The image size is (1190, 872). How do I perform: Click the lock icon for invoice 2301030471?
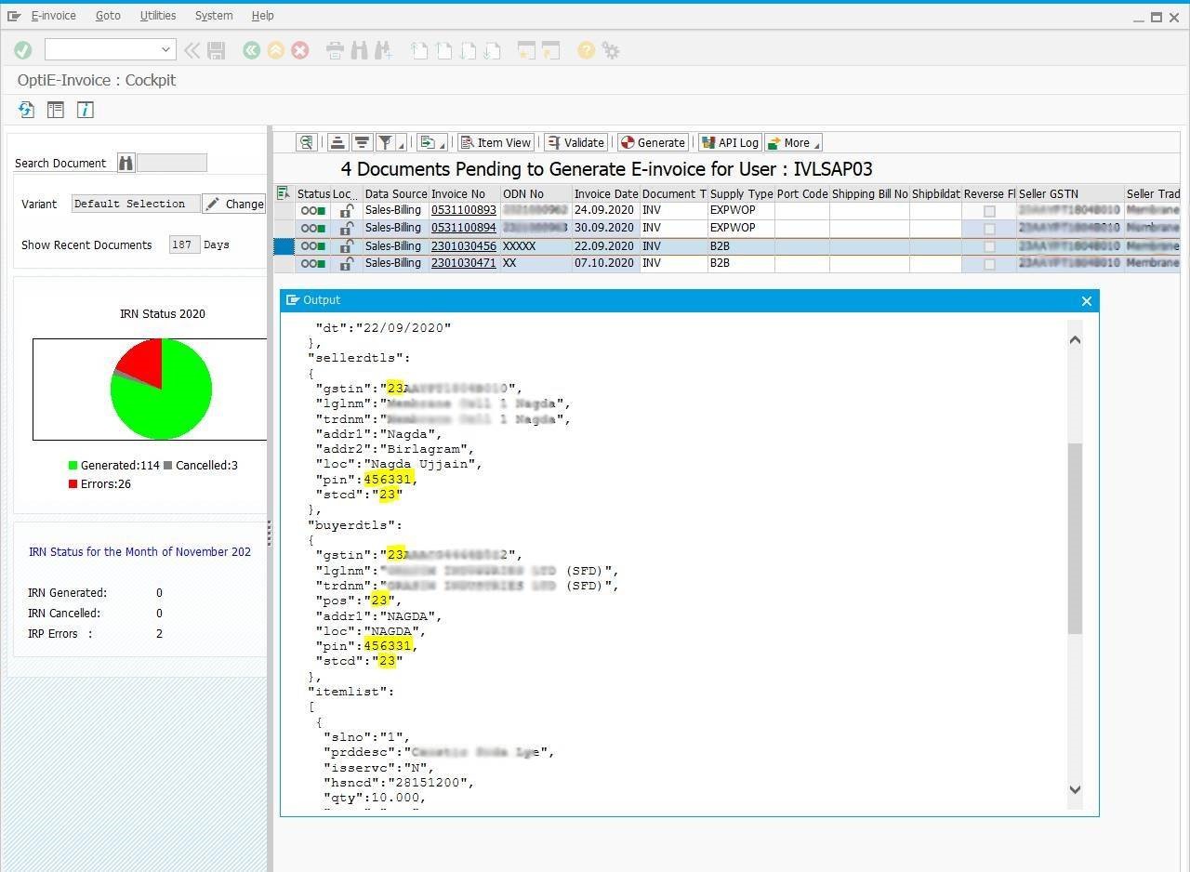coord(346,263)
